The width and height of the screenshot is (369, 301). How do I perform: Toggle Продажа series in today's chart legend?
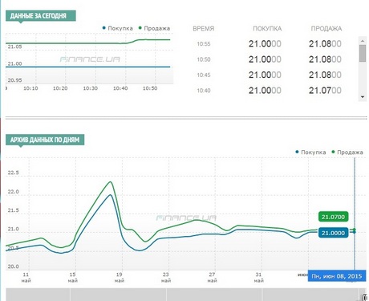154,28
